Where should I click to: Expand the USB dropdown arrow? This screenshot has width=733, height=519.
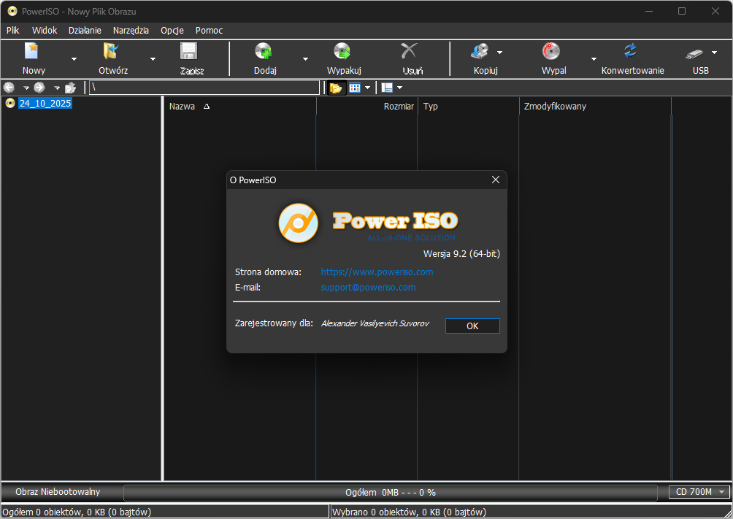coord(714,53)
